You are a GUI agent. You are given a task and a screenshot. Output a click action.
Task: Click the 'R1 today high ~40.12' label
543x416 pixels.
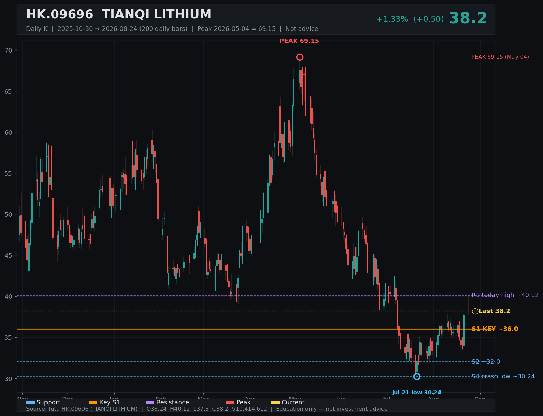505,295
